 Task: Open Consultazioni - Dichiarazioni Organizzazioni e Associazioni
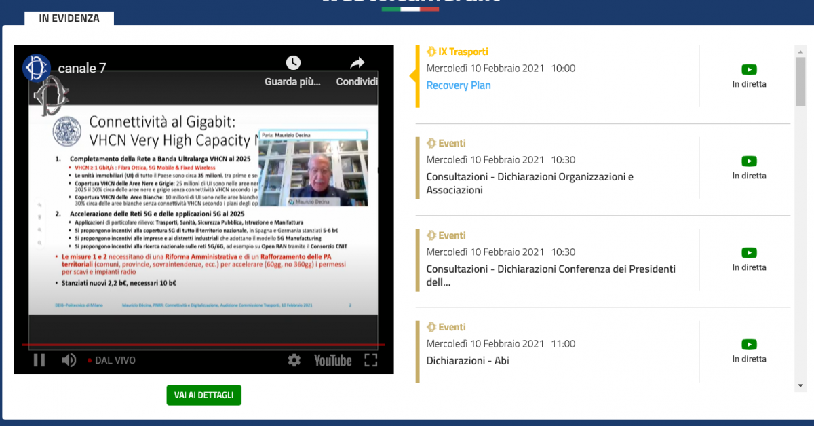[x=530, y=184]
